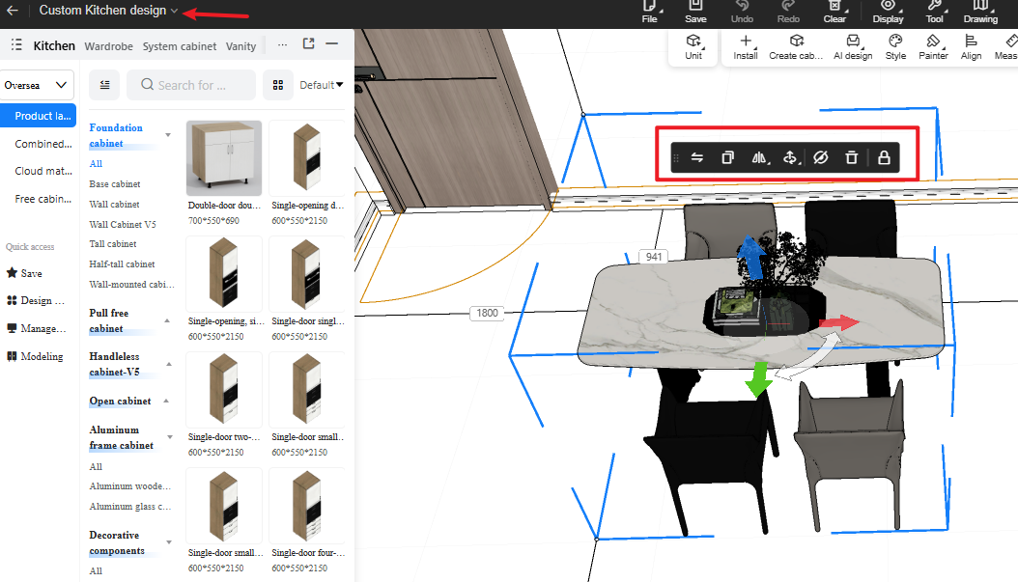Click the mirror flip icon in floating toolbar
Image resolution: width=1018 pixels, height=582 pixels.
758,157
